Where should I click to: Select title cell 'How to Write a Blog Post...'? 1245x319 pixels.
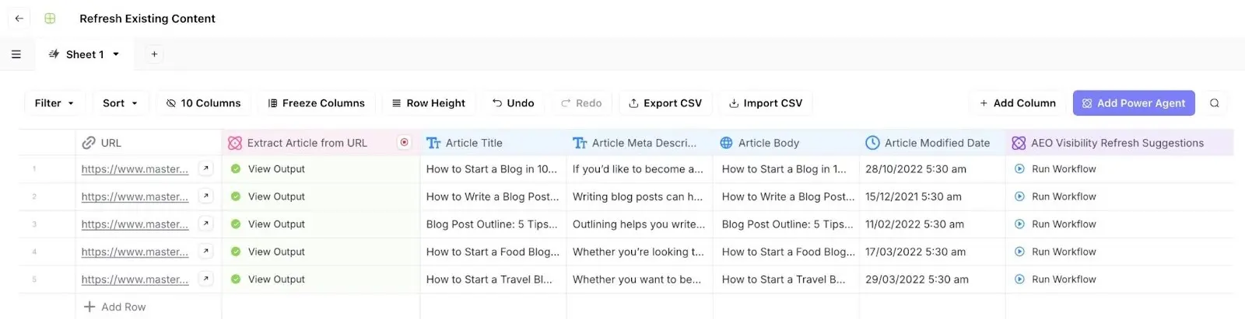point(493,197)
